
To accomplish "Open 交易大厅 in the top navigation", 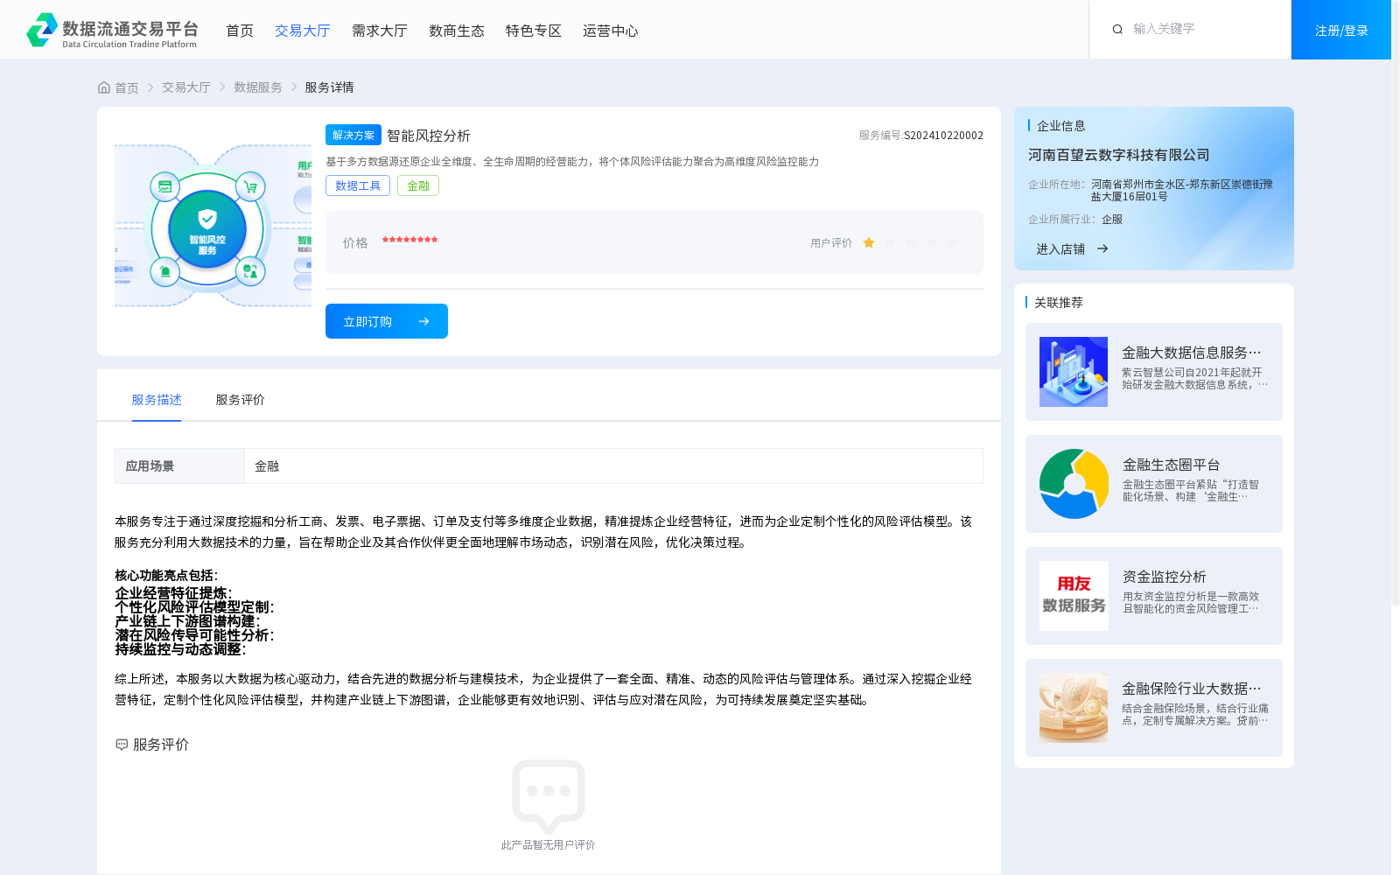I will tap(303, 31).
